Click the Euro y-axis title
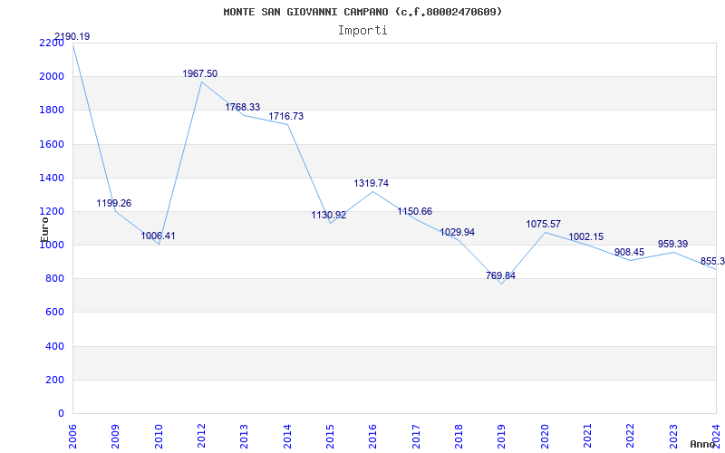The height and width of the screenshot is (453, 725). (44, 230)
